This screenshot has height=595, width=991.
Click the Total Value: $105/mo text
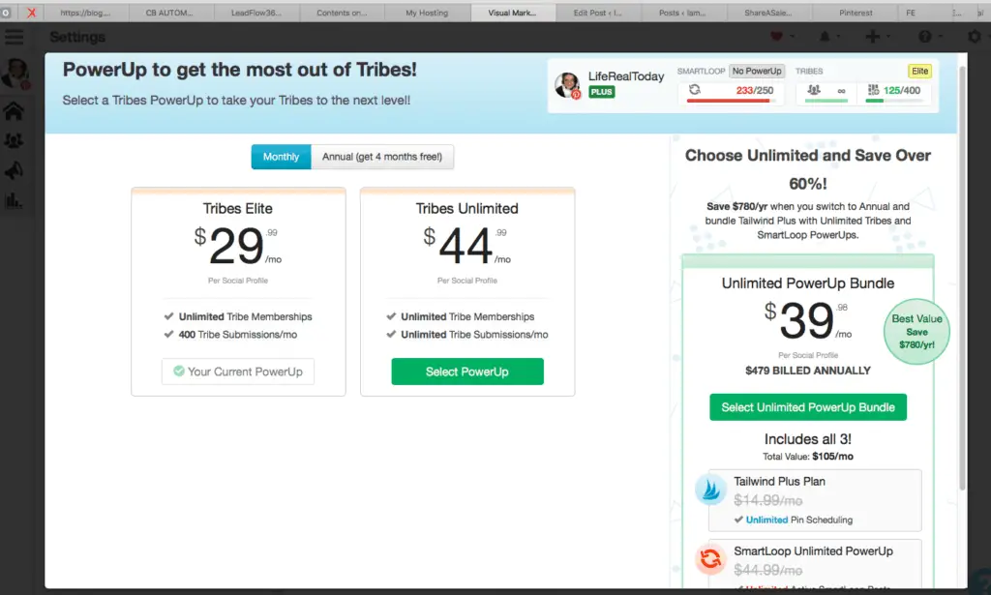point(808,456)
